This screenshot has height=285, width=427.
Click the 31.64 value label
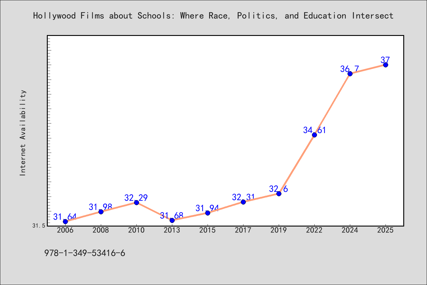[65, 217]
